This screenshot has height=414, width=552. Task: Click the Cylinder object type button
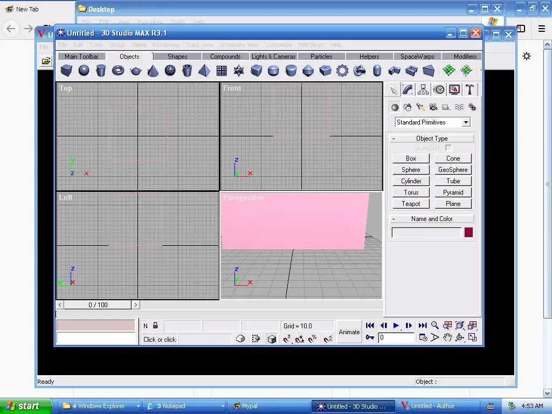[x=411, y=181]
